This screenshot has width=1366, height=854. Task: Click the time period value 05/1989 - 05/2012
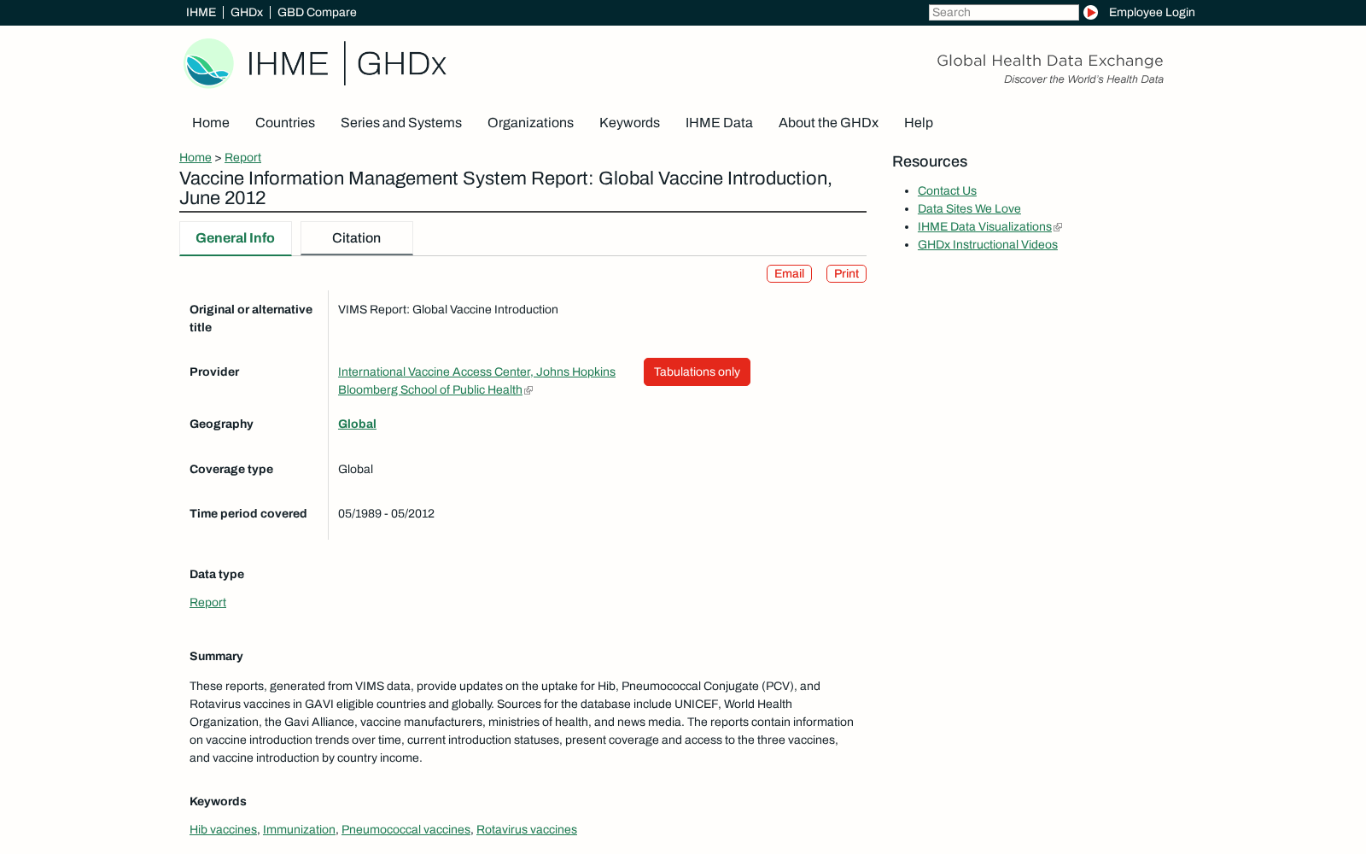click(386, 514)
